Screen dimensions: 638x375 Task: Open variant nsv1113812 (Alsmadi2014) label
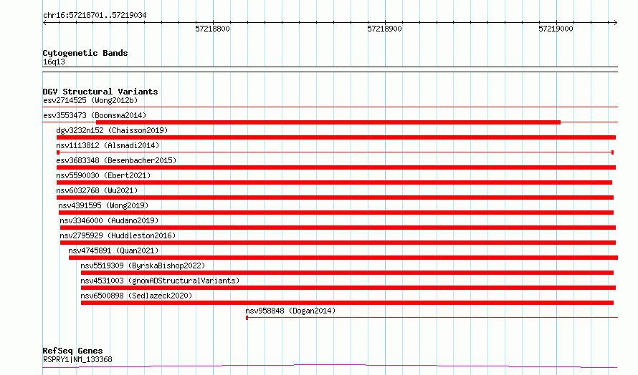point(108,145)
